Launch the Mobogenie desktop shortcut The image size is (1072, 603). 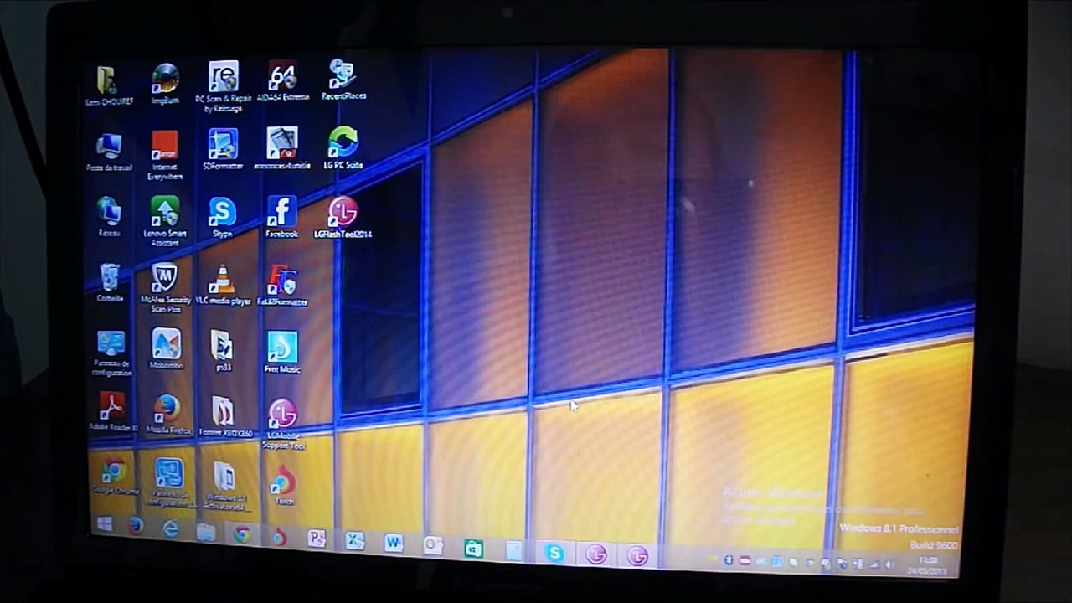coord(166,349)
